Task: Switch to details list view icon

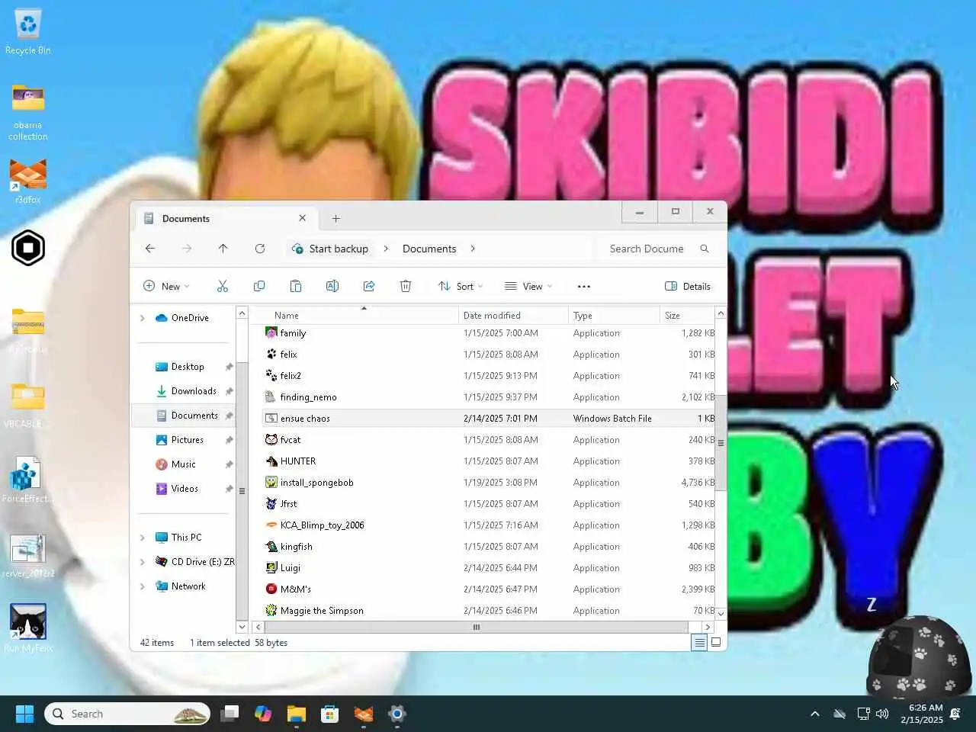Action: (x=699, y=643)
